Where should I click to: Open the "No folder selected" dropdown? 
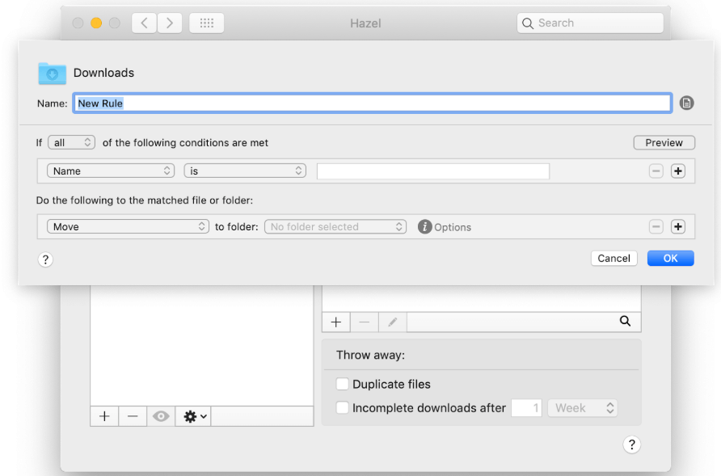(335, 227)
